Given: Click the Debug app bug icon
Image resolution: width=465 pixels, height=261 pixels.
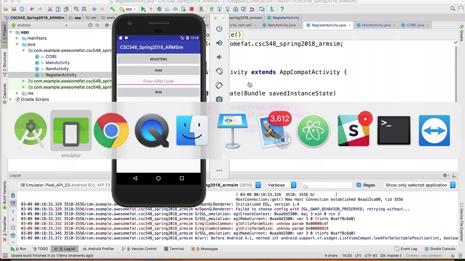Looking at the screenshot, I should 159,9.
